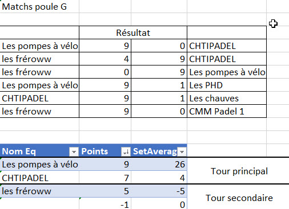
Task: Select Les pompes à vélo in ranking table
Action: tap(39, 164)
